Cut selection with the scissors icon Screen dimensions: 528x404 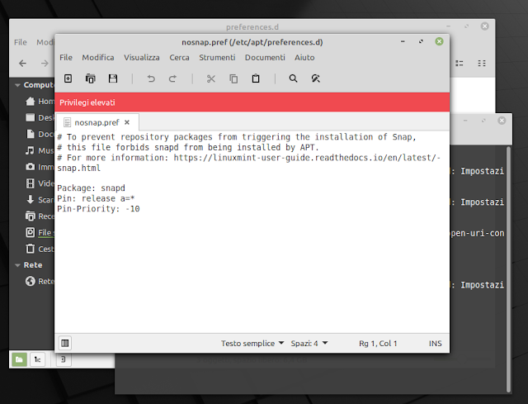(x=211, y=78)
